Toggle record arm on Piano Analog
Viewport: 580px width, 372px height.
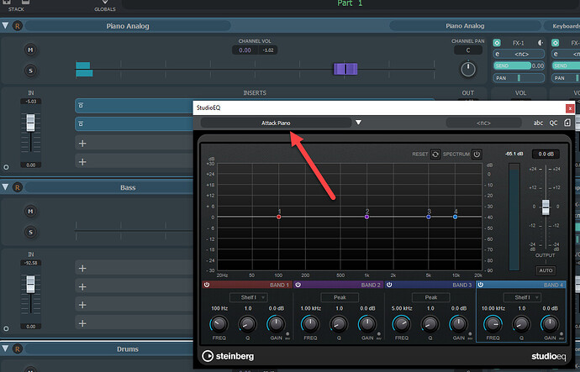coord(18,26)
